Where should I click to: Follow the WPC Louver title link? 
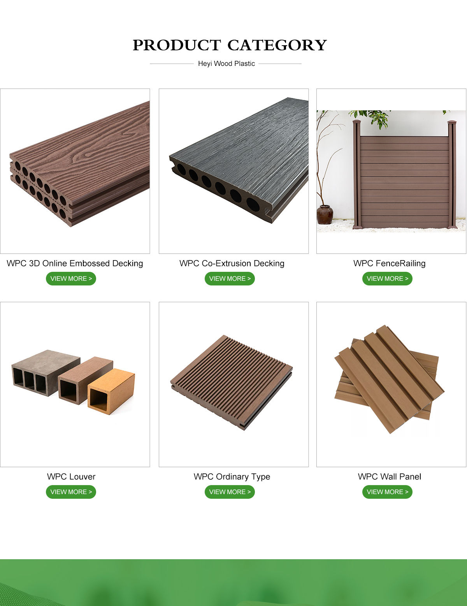coord(71,477)
